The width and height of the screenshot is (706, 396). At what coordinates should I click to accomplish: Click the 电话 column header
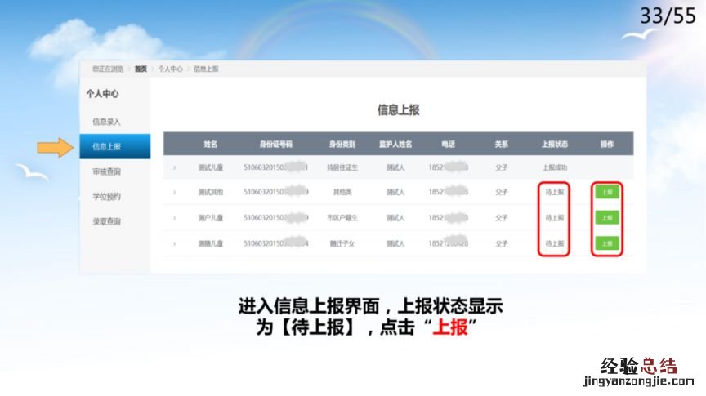coord(448,144)
